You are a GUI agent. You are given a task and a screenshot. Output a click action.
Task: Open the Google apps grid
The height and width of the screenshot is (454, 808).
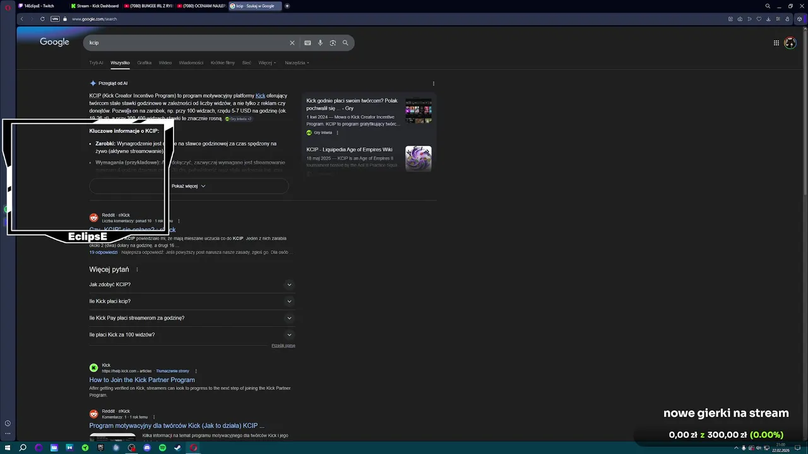point(776,43)
